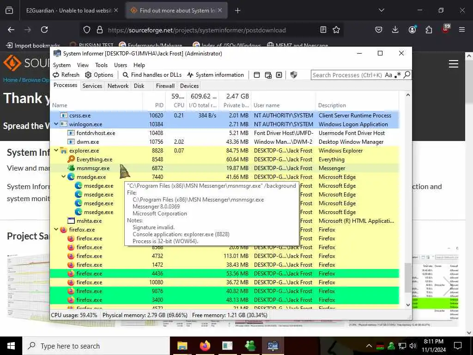This screenshot has width=473, height=355.
Task: Switch to the Firewall tab
Action: (165, 86)
